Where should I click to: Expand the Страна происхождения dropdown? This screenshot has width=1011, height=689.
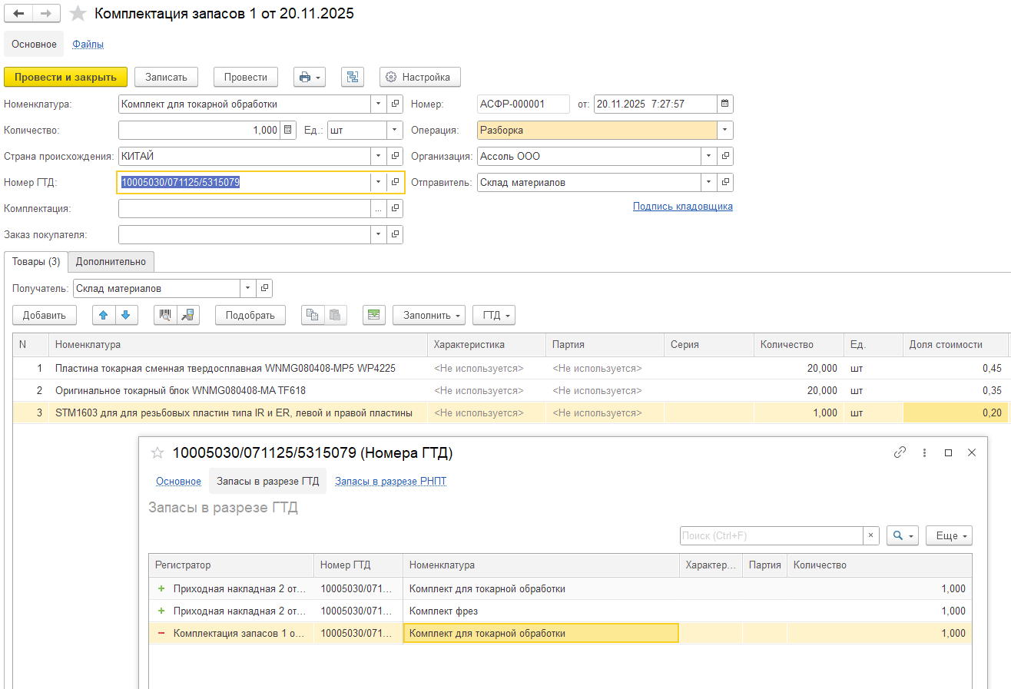point(378,157)
